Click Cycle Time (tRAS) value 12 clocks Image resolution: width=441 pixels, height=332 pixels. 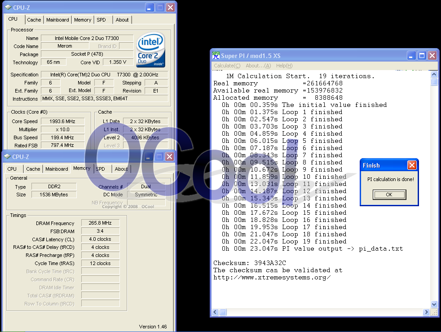click(100, 263)
